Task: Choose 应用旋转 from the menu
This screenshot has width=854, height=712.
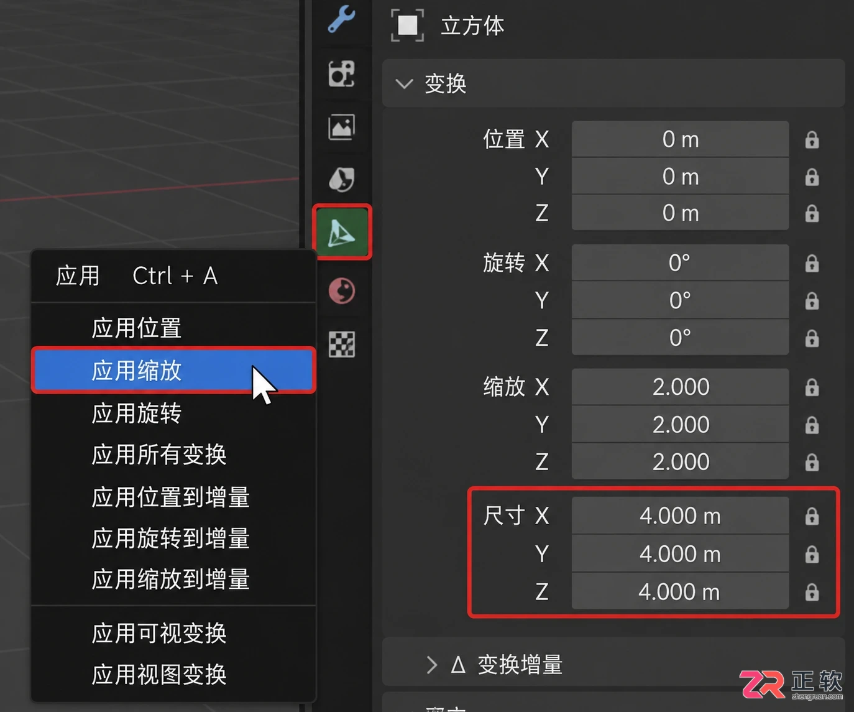Action: pyautogui.click(x=174, y=413)
